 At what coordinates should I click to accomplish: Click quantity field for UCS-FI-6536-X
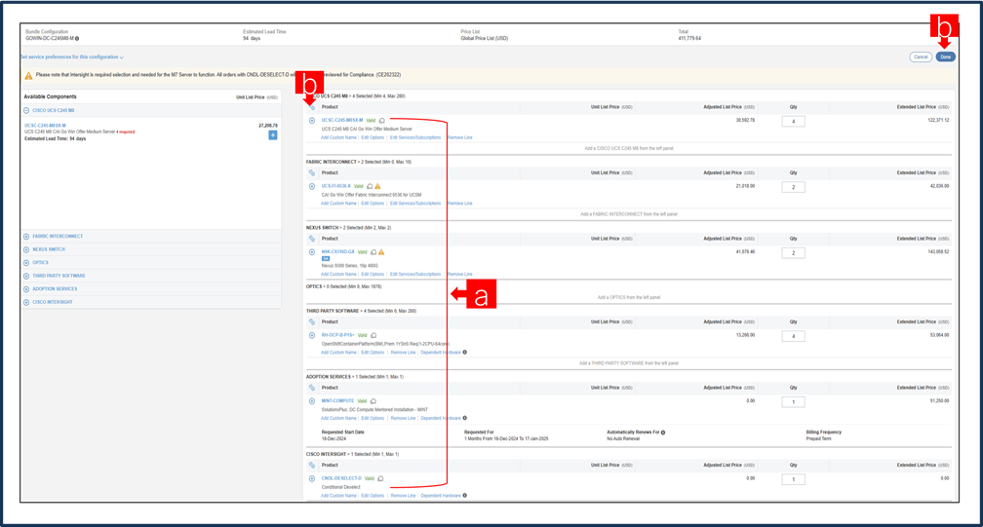click(793, 187)
